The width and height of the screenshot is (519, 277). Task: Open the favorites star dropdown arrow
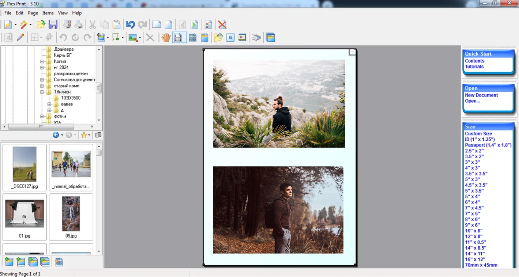coord(89,135)
